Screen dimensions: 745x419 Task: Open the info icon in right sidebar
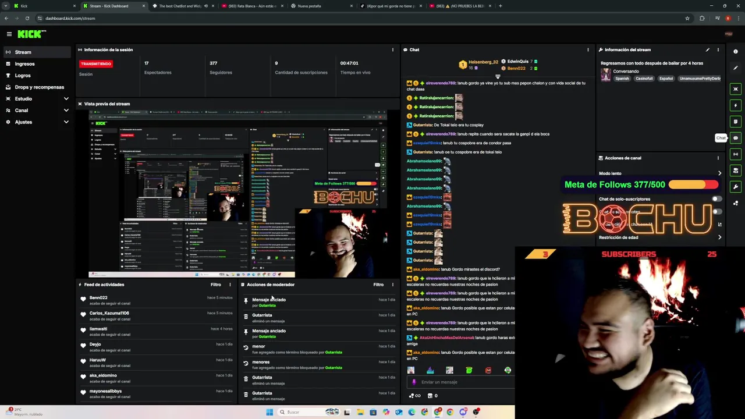coord(736,52)
